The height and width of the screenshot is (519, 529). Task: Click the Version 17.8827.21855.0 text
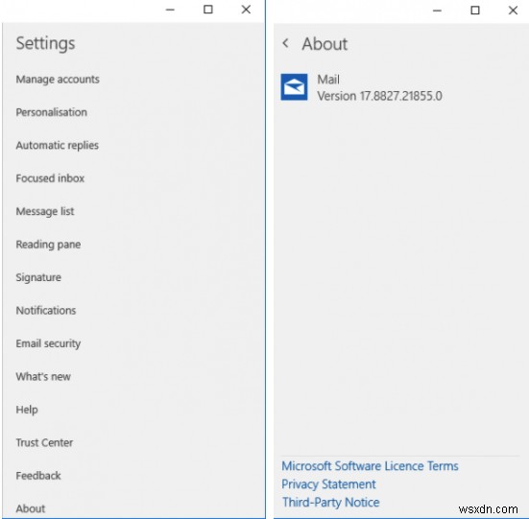click(379, 96)
